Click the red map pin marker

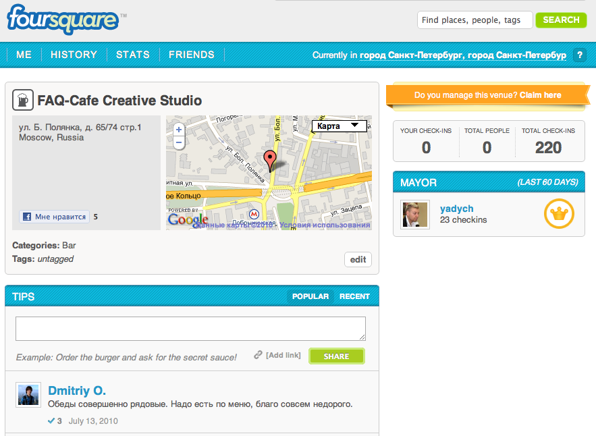[x=270, y=161]
